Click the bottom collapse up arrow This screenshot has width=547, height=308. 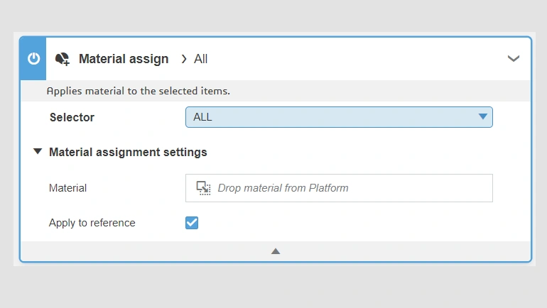(x=276, y=251)
